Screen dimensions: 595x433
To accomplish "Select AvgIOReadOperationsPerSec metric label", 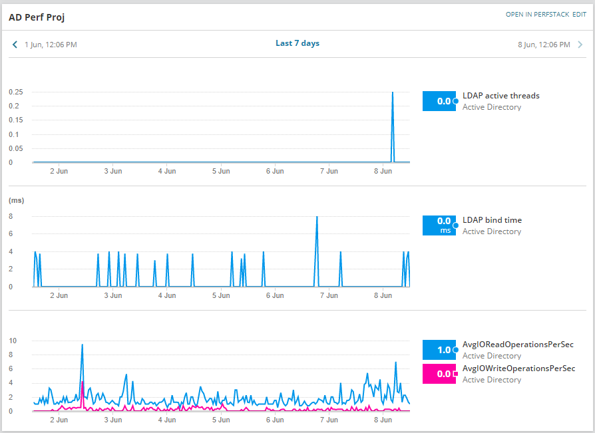I will point(518,345).
